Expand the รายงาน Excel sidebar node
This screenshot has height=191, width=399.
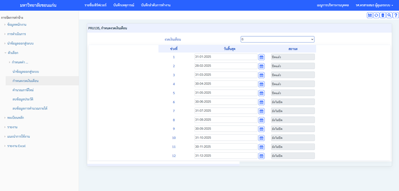tap(16, 146)
